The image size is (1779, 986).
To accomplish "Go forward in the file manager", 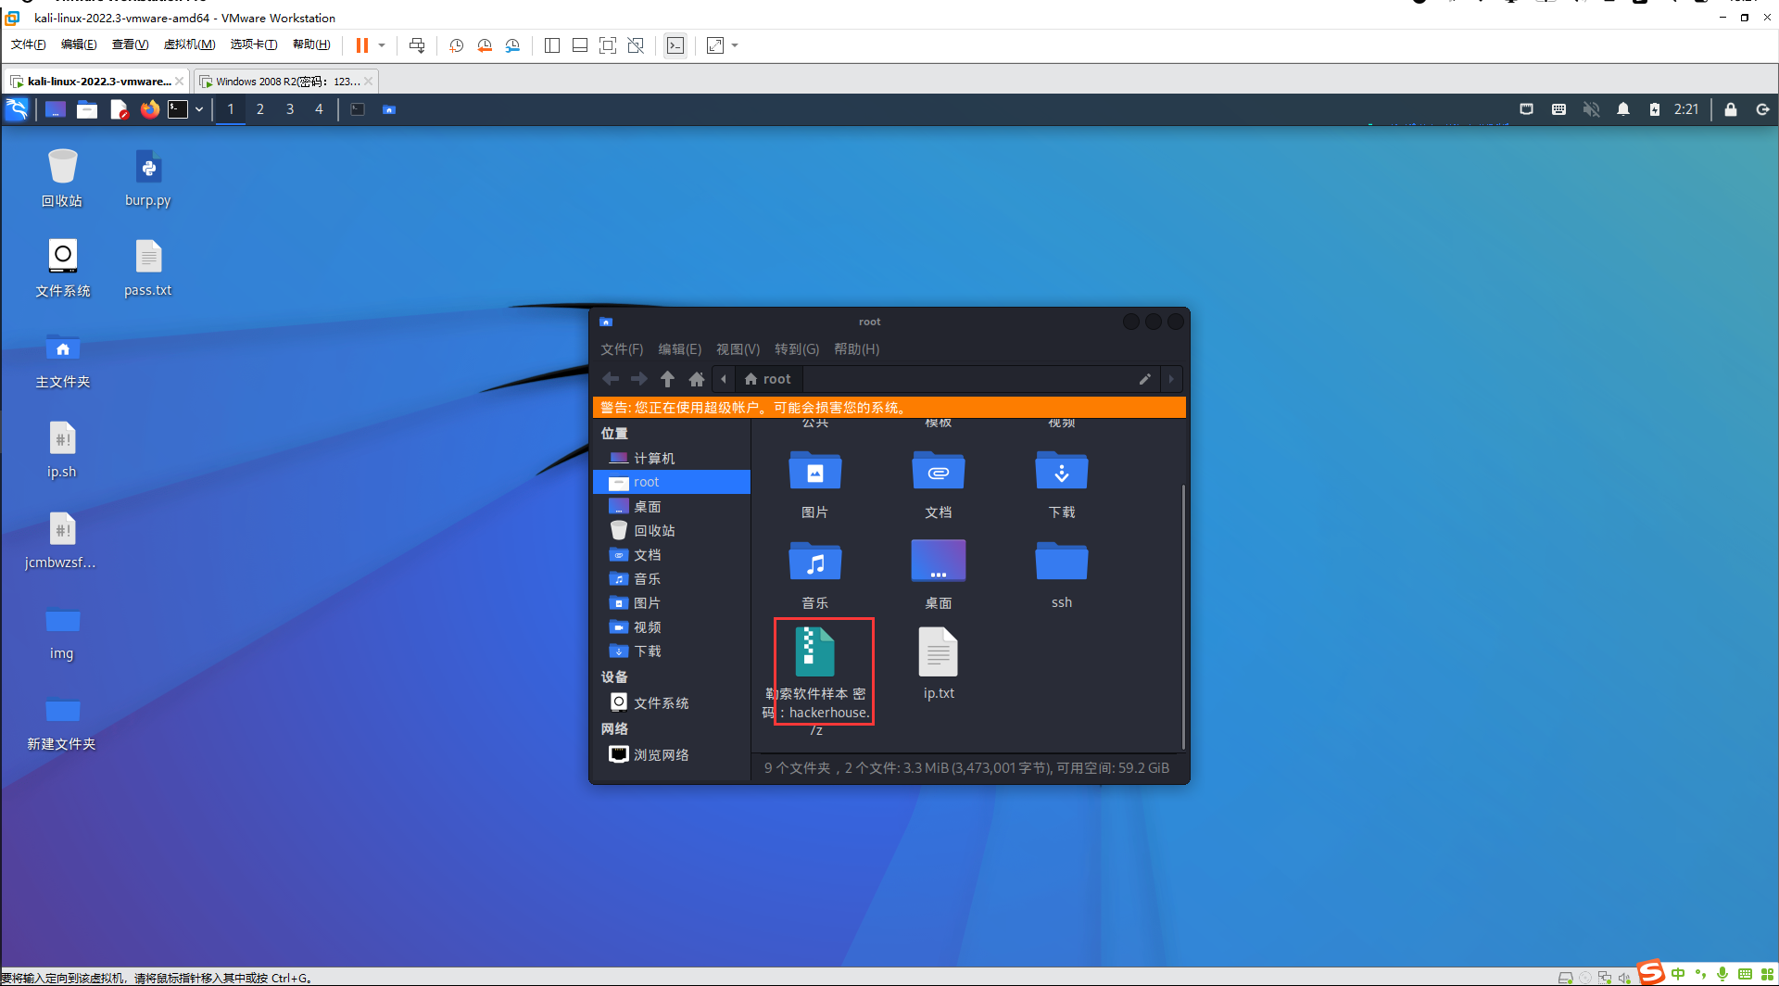I will [x=639, y=379].
